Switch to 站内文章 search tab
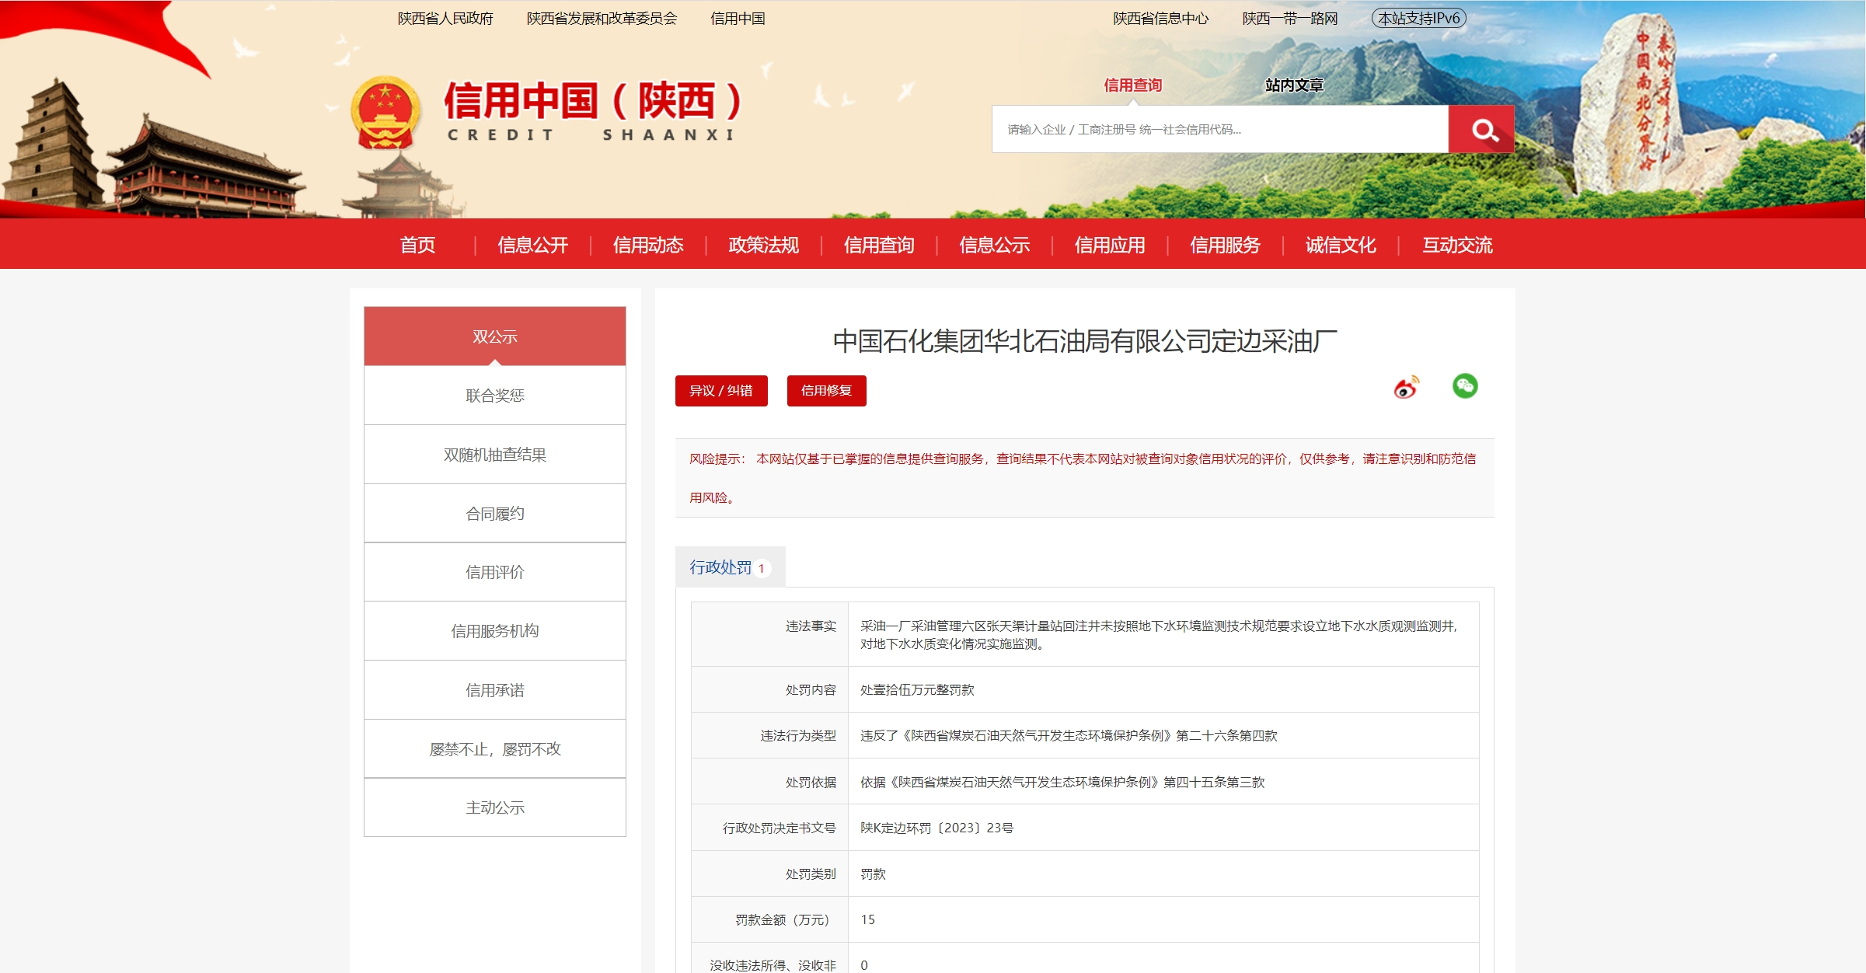1866x973 pixels. click(x=1294, y=85)
